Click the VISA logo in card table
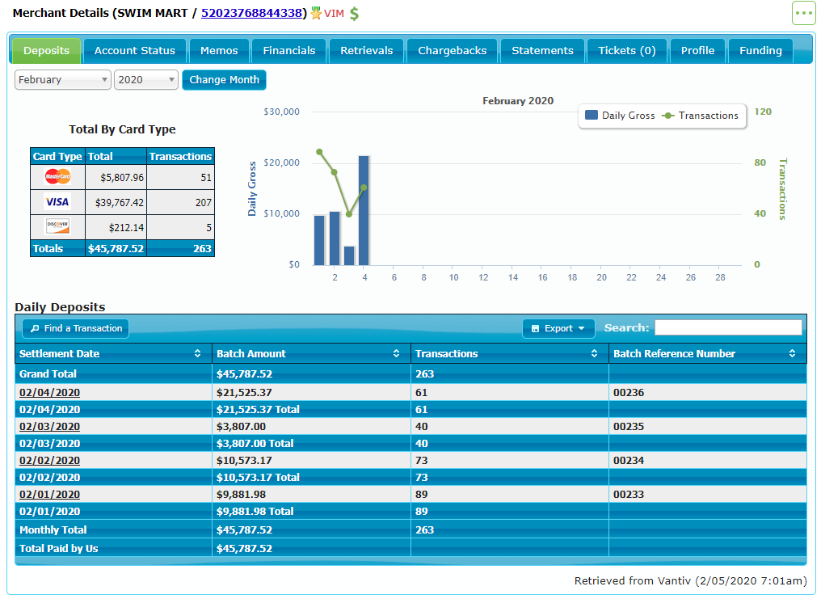The image size is (821, 599). (57, 202)
